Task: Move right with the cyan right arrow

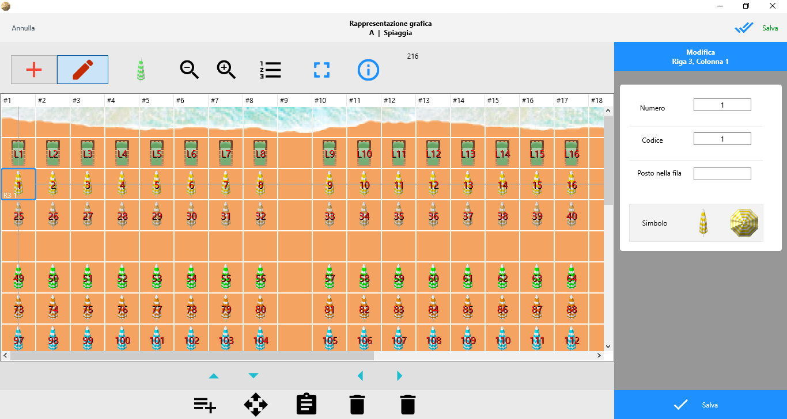Action: (x=400, y=376)
